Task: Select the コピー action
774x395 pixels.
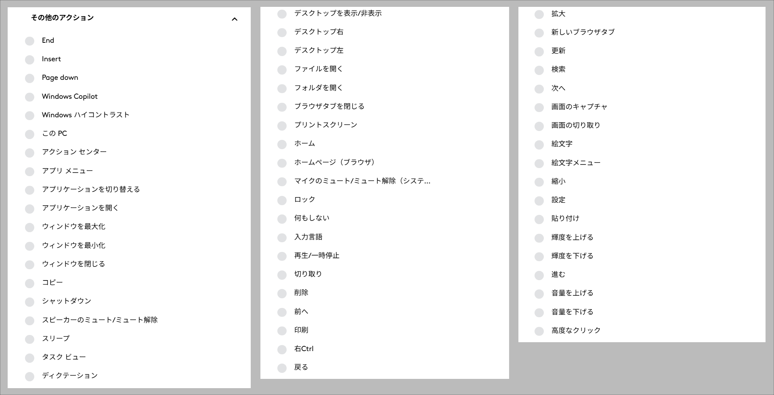Action: click(29, 283)
